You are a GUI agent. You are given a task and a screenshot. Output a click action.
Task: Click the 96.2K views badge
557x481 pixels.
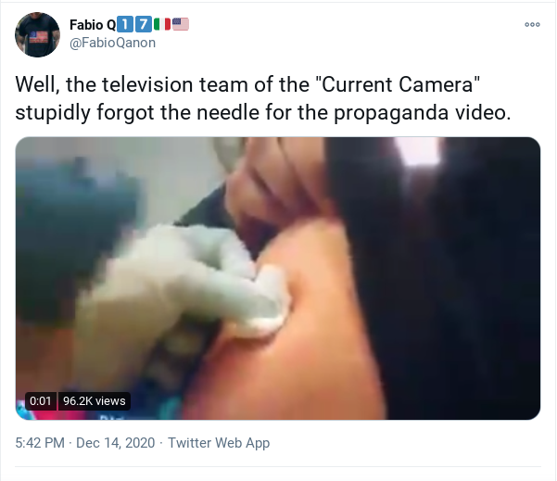[95, 401]
